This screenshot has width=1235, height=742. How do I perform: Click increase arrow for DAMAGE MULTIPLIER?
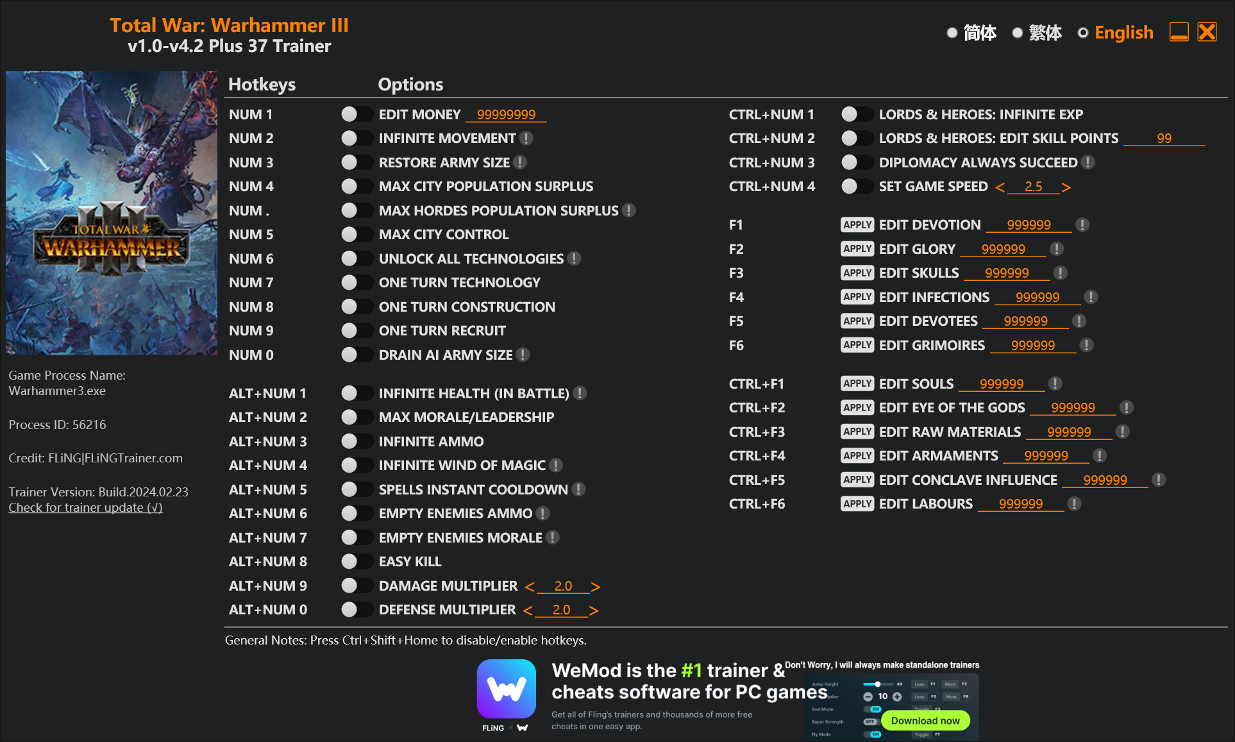[x=594, y=585]
